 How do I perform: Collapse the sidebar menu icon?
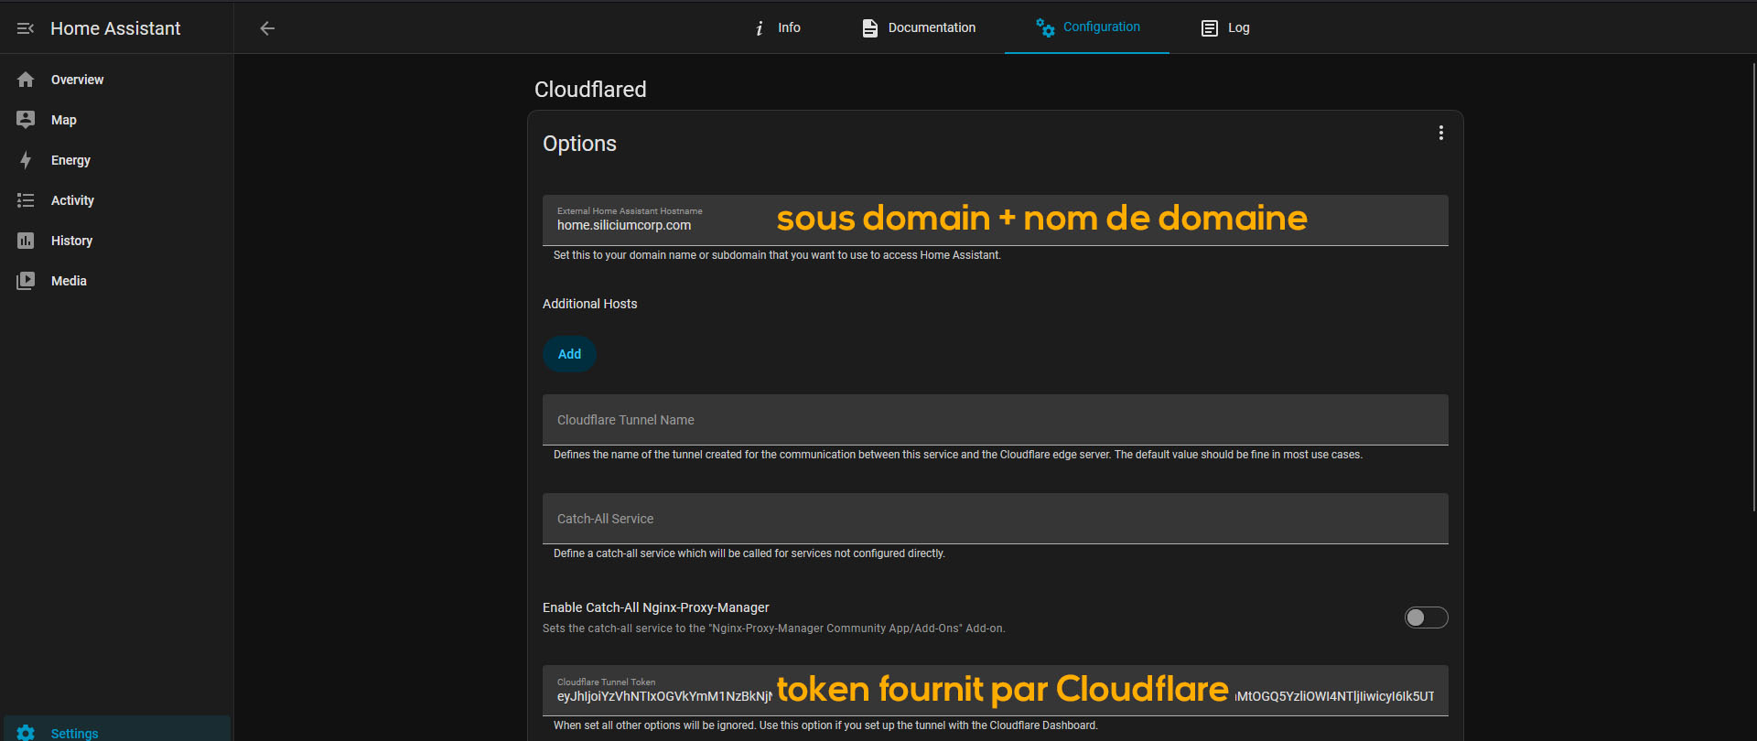[26, 28]
